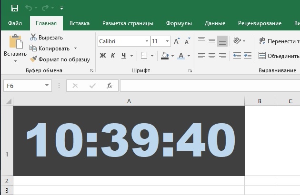The width and height of the screenshot is (300, 195).
Task: Click Объединить merge cells button
Action: 279,56
